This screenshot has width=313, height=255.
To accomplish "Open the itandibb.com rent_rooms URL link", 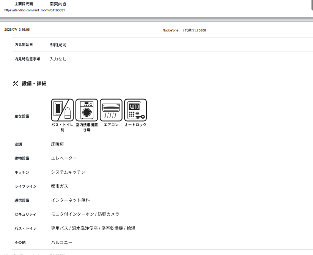I will [x=35, y=10].
